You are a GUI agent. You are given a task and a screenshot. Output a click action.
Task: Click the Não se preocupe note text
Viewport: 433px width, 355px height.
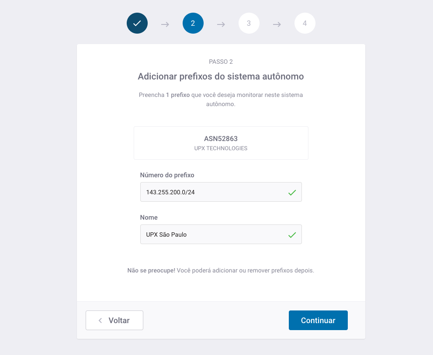(221, 270)
